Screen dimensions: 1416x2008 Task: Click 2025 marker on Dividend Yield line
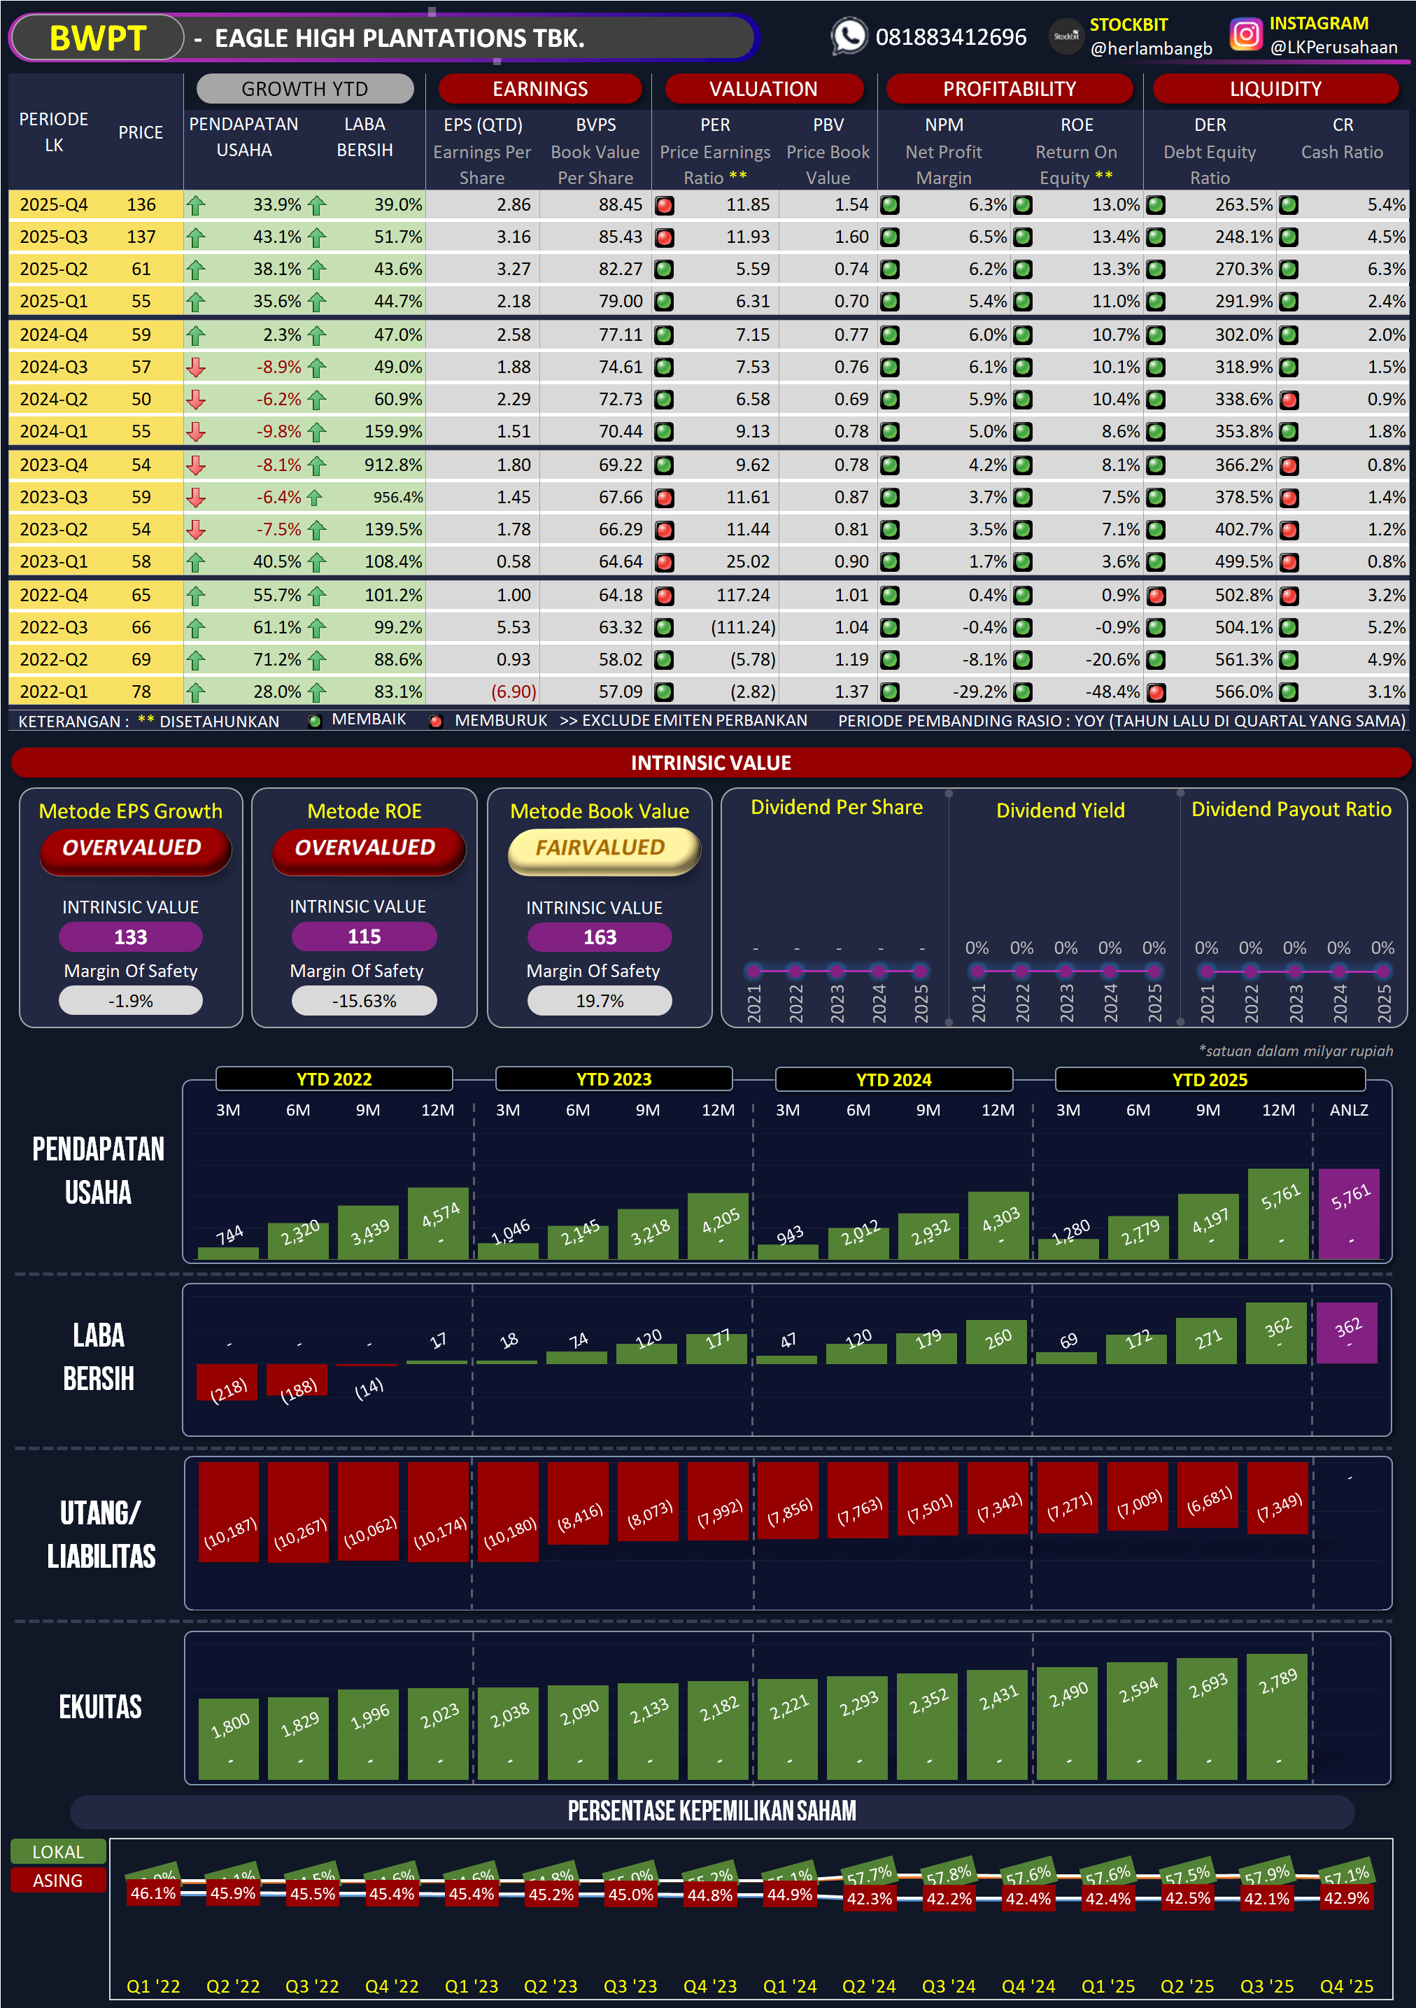coord(1154,971)
